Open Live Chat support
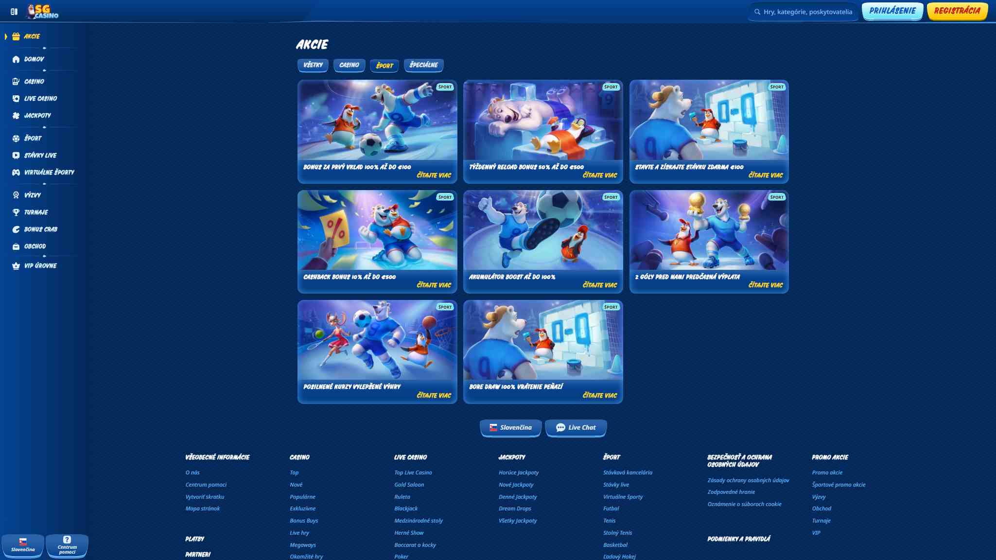Image resolution: width=996 pixels, height=560 pixels. coord(576,428)
